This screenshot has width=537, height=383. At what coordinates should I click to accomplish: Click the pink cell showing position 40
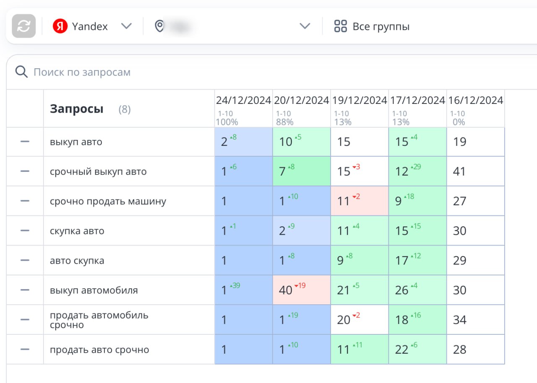pyautogui.click(x=302, y=290)
